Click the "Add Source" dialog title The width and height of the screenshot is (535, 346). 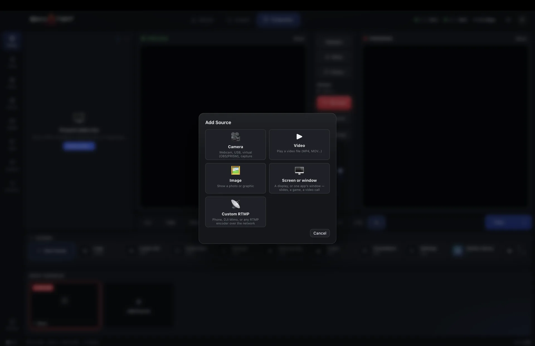pos(218,122)
